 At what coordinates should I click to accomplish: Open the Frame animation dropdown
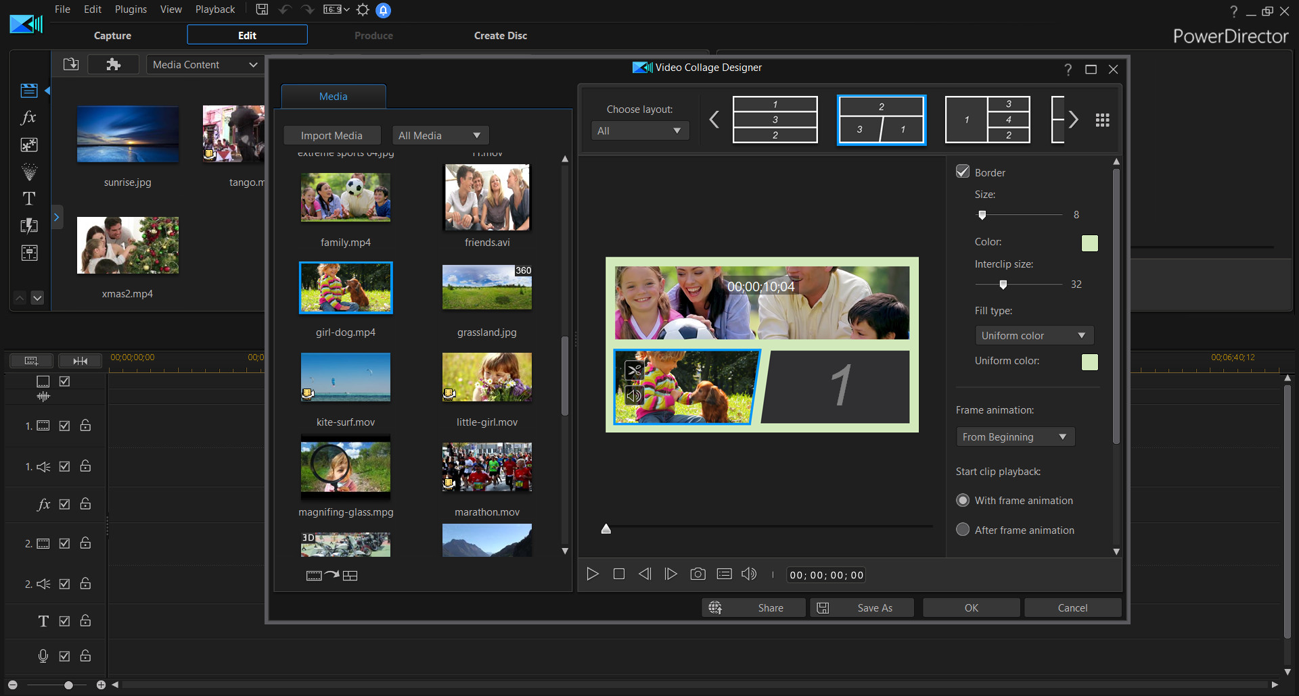pos(1015,436)
